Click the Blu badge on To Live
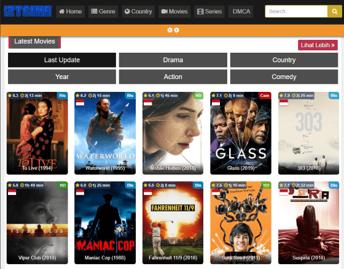 tap(63, 96)
